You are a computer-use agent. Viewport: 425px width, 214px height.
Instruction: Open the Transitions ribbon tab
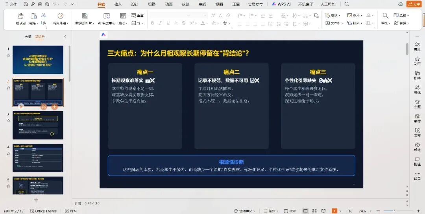(152, 4)
